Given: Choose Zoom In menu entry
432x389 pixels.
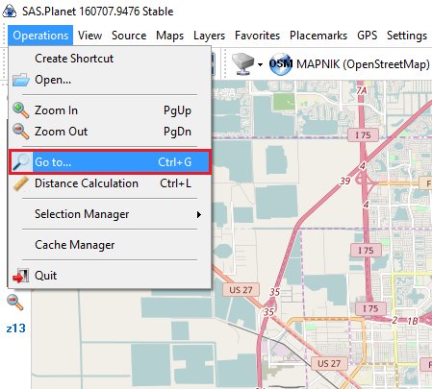Looking at the screenshot, I should point(110,110).
